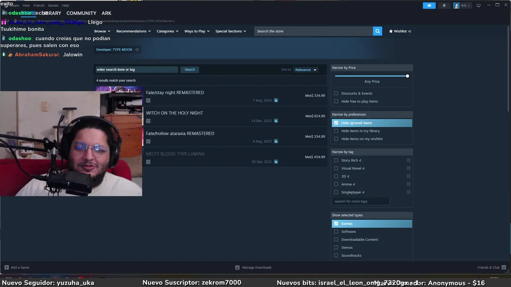Click the Manage Downloads icon
Screen dimensions: 511x287
237,267
